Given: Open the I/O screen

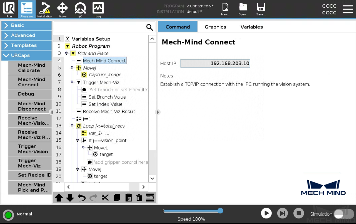Looking at the screenshot, I should 80,9.
